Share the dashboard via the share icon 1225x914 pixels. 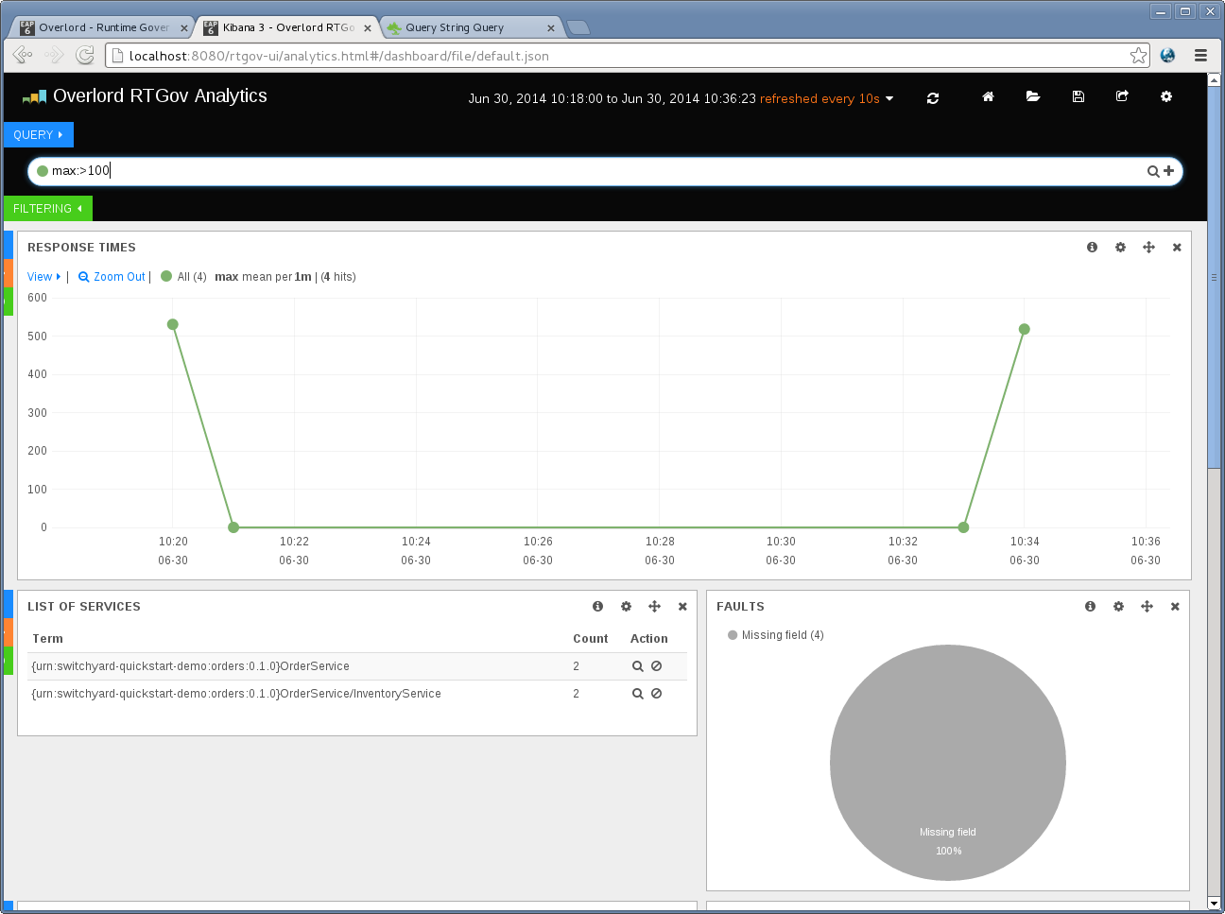[1122, 97]
